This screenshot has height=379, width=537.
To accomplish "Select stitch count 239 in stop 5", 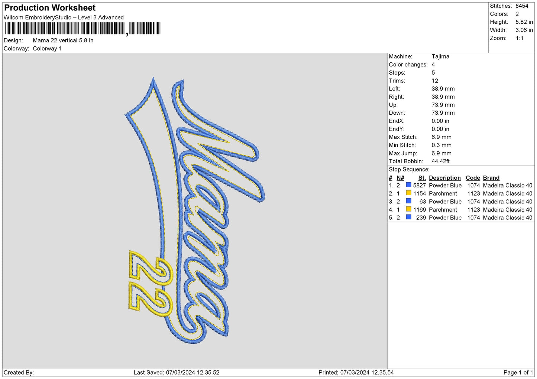I will [x=421, y=218].
